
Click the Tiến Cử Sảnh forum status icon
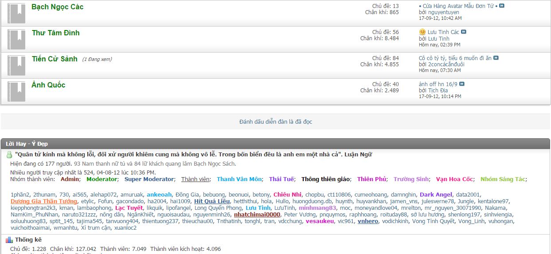coord(16,65)
